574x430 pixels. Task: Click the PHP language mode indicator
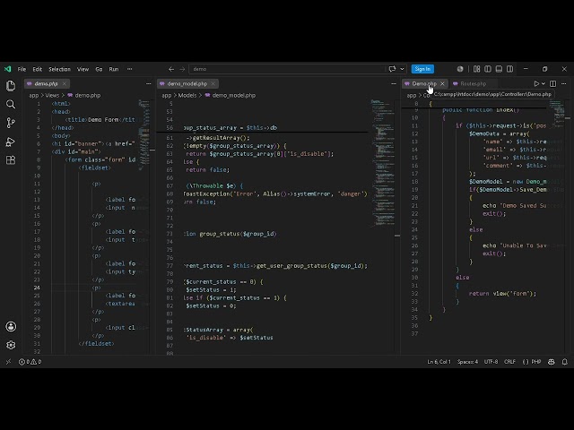[x=536, y=362]
